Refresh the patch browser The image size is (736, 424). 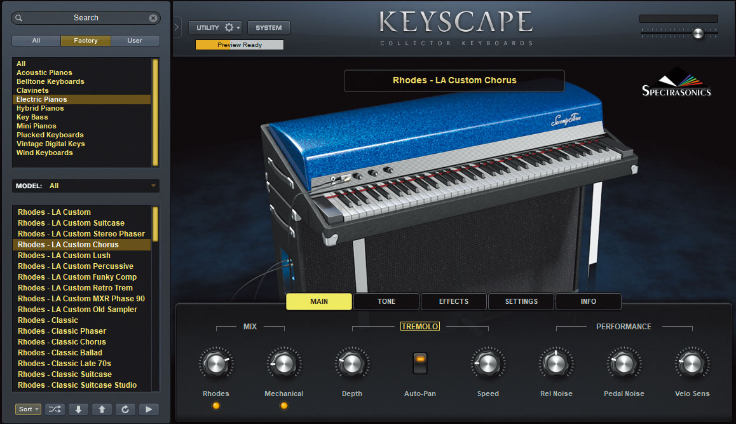coord(125,409)
